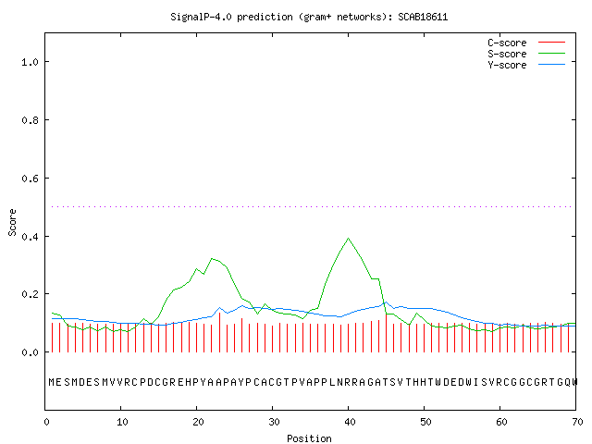Click the x-axis tick label 70

pyautogui.click(x=577, y=422)
